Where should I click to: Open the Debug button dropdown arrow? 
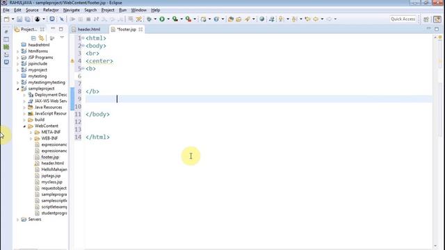155,19
